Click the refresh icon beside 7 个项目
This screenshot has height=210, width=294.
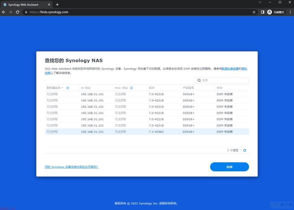(245, 151)
